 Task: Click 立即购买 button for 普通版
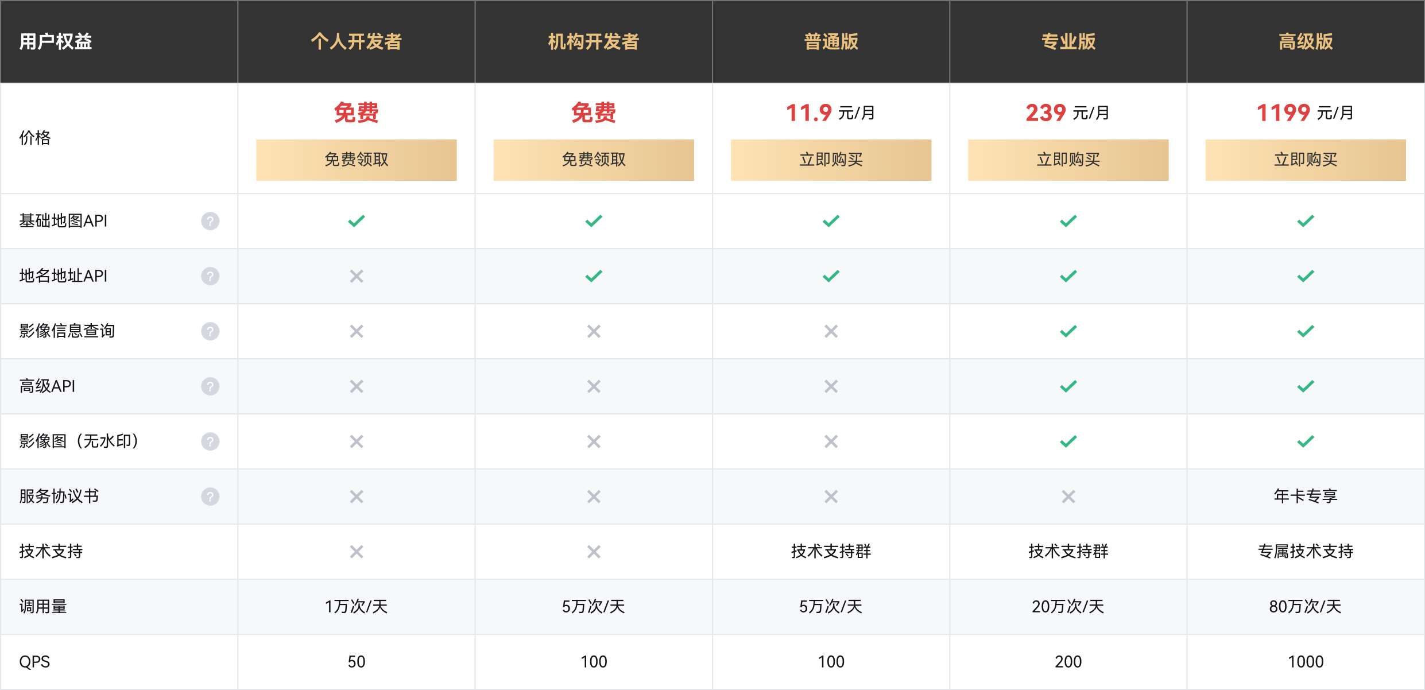click(x=831, y=160)
